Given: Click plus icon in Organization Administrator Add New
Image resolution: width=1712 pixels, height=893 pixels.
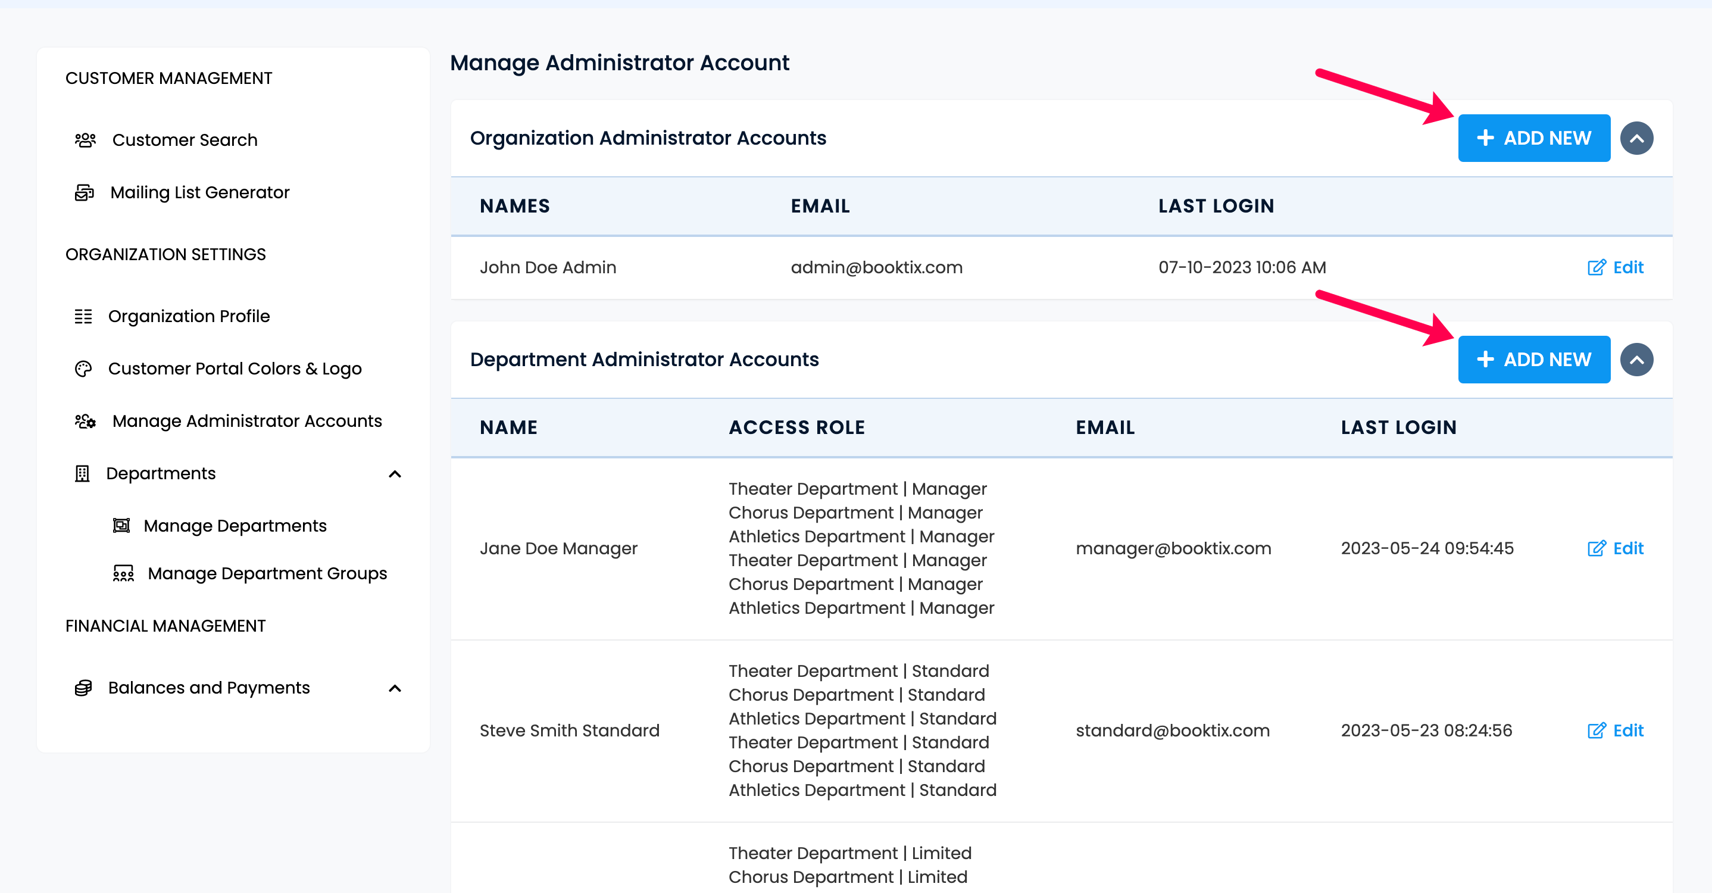Looking at the screenshot, I should (x=1485, y=138).
